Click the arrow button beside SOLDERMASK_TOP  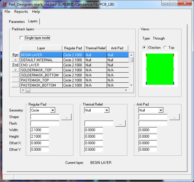click(15, 70)
